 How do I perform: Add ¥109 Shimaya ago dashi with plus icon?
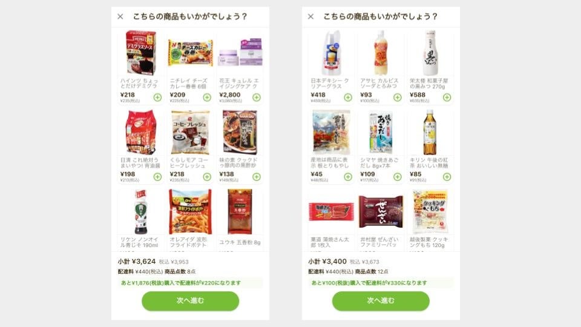click(x=398, y=177)
